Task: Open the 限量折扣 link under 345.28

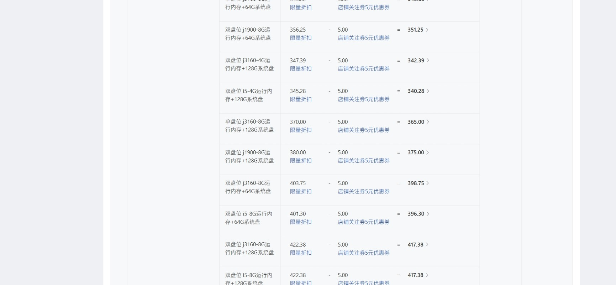Action: 301,99
